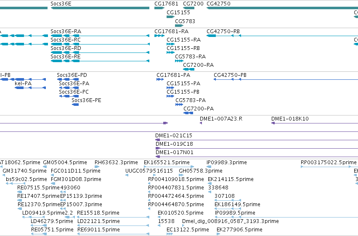358x236 pixels.
Task: Select the CG42750 gene label
Action: 218,4
